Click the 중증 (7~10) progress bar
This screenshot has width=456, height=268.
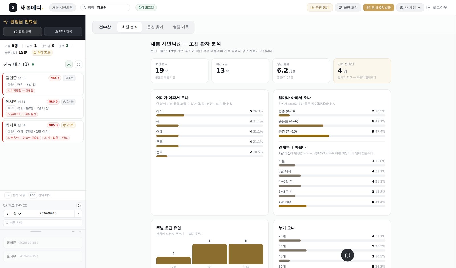click(x=332, y=136)
